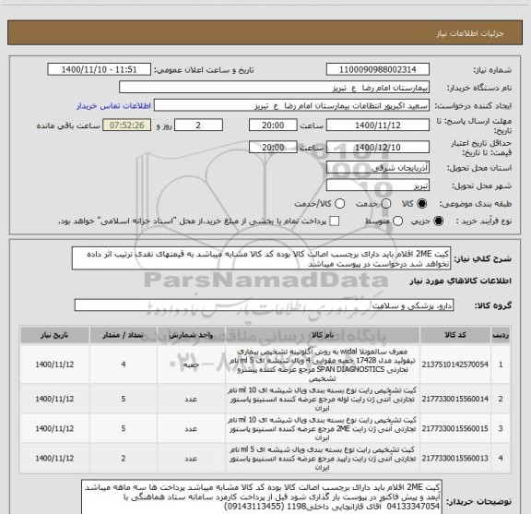Click the response deadline date 1400/11/12 field
Screen dimensions: 531x514
[x=378, y=126]
